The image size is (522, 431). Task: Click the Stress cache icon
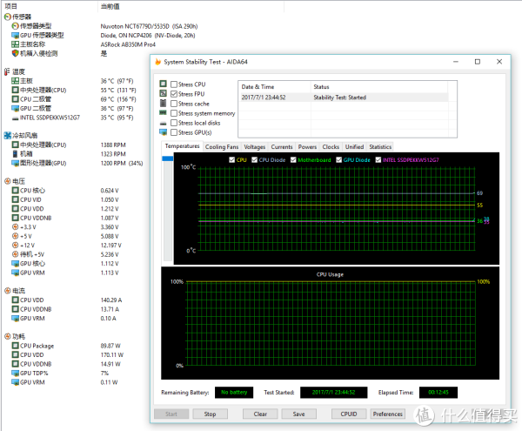coord(164,103)
